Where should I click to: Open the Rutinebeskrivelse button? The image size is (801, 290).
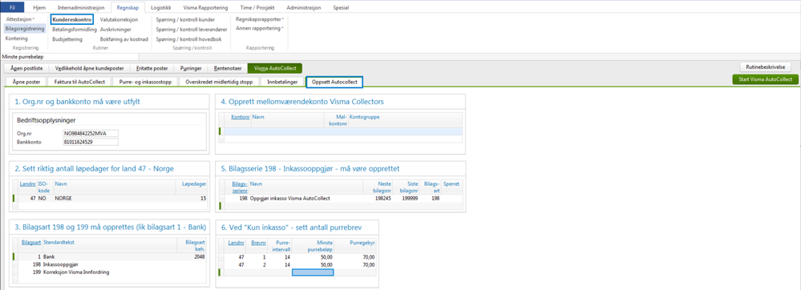click(x=765, y=66)
